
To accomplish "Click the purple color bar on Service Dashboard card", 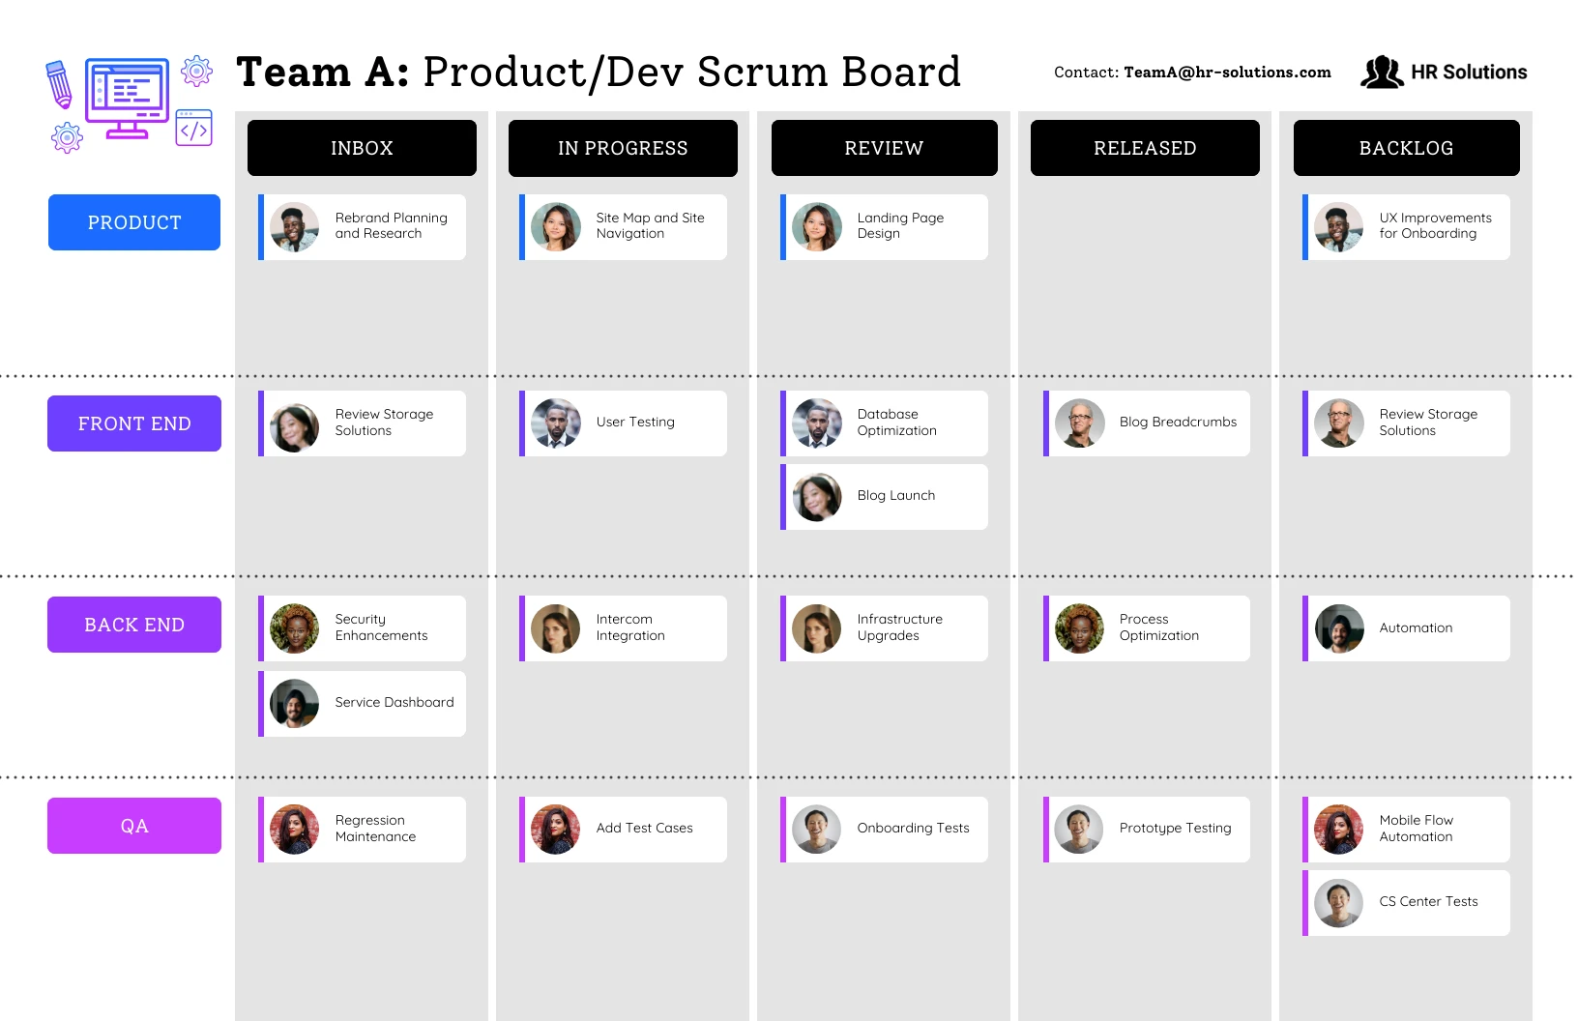I will (261, 703).
